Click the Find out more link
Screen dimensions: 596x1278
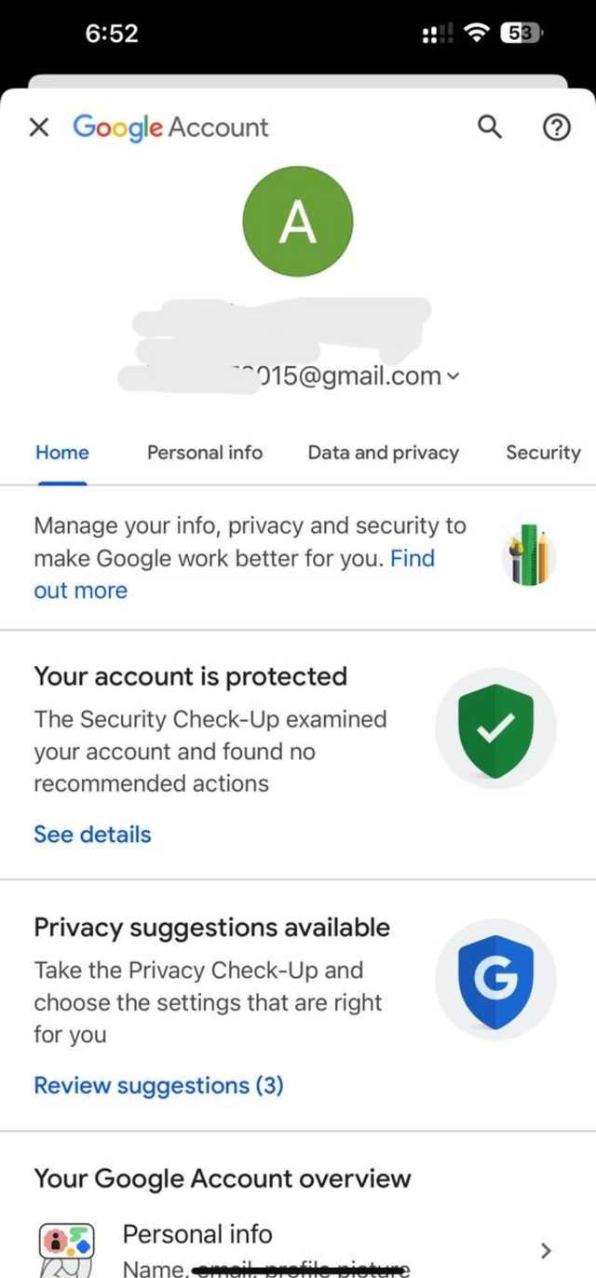[x=80, y=591]
